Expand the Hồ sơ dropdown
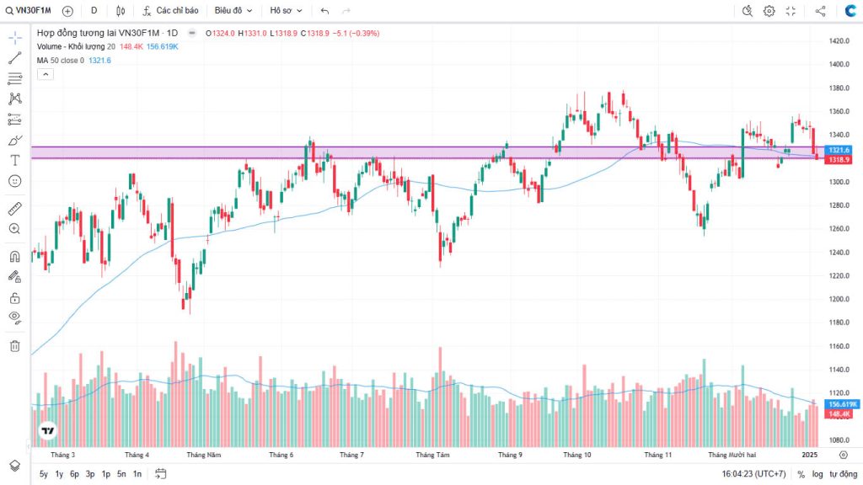This screenshot has width=863, height=485. coord(286,11)
